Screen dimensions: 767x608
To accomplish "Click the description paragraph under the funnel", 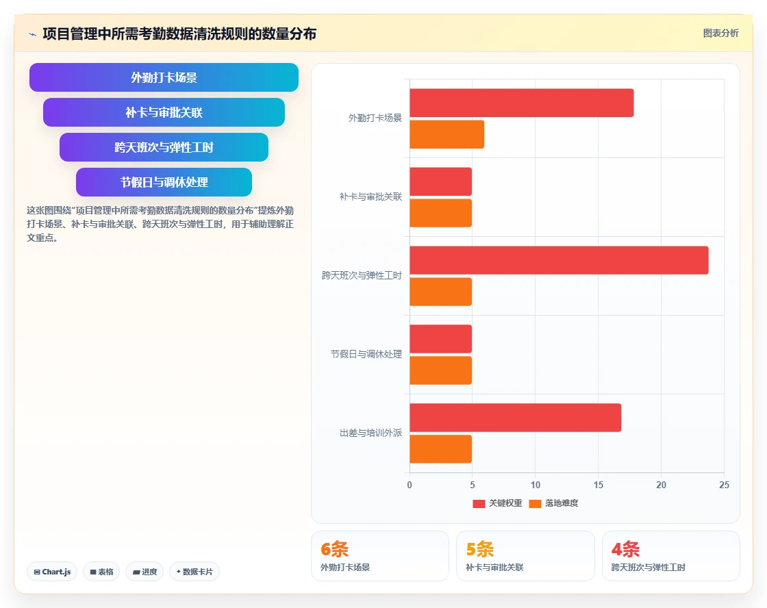I will (160, 224).
